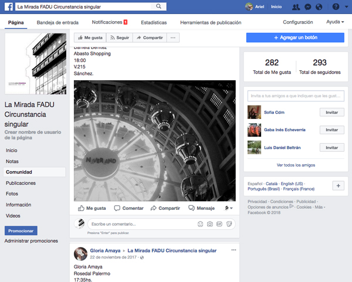Viewport: 352px width, 282px height.
Task: Expand the account menu arrow
Action: [346, 7]
